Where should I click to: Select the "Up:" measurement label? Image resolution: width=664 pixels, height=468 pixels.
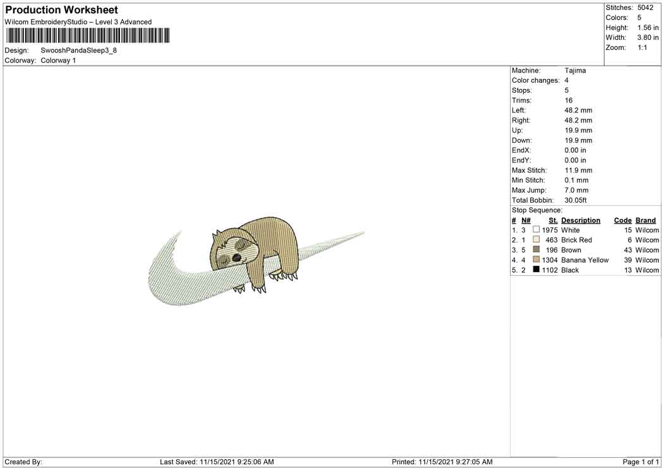(x=517, y=130)
